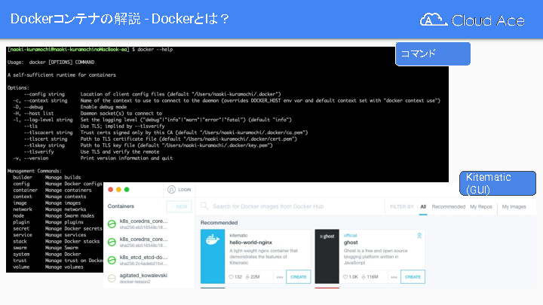The height and width of the screenshot is (305, 543).
Task: Click the NEW container button
Action: point(179,206)
